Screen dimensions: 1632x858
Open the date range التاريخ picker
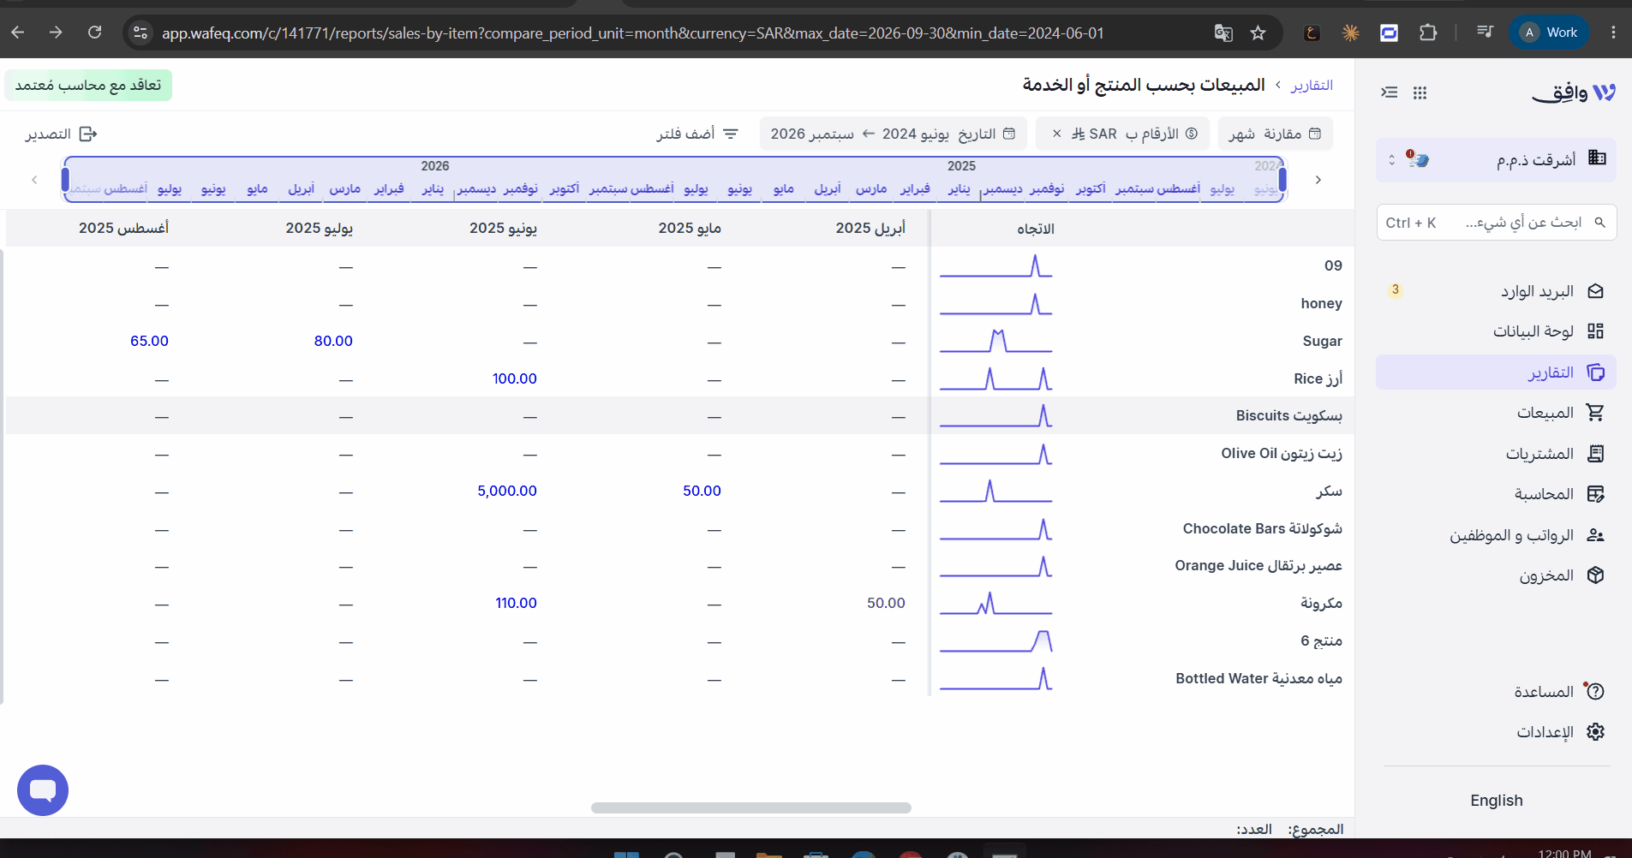[893, 134]
